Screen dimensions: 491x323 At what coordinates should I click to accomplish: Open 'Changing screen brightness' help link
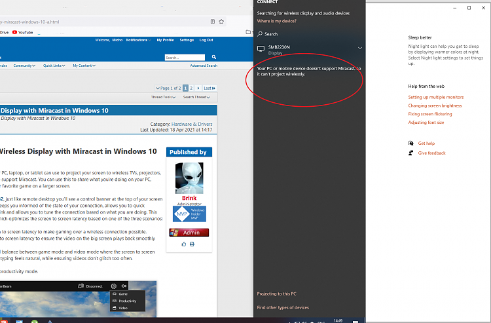(x=435, y=105)
